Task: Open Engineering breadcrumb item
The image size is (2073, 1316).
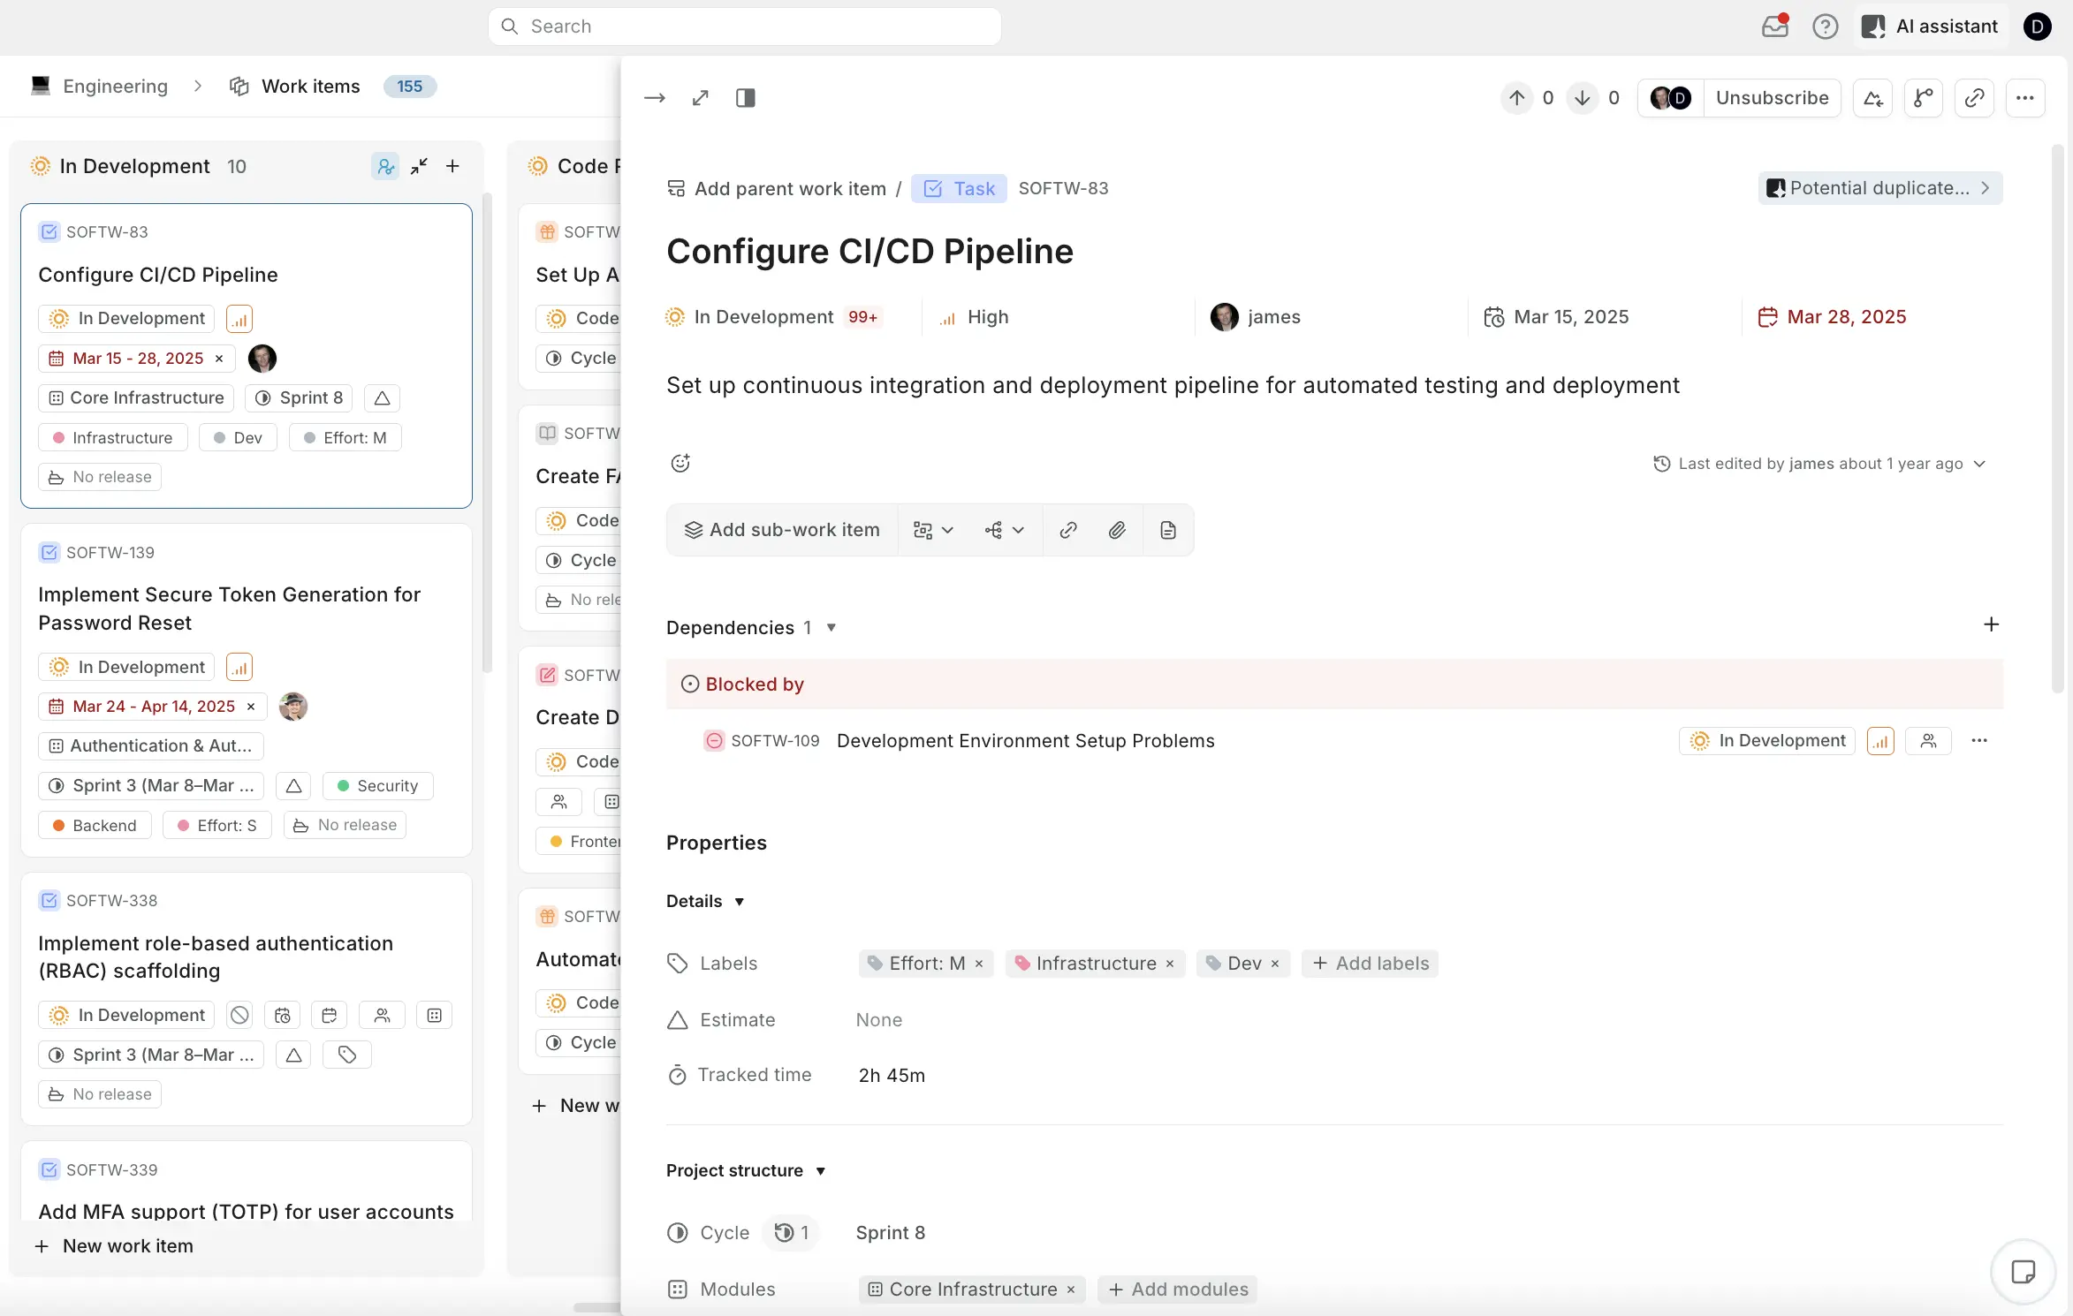Action: 114,86
